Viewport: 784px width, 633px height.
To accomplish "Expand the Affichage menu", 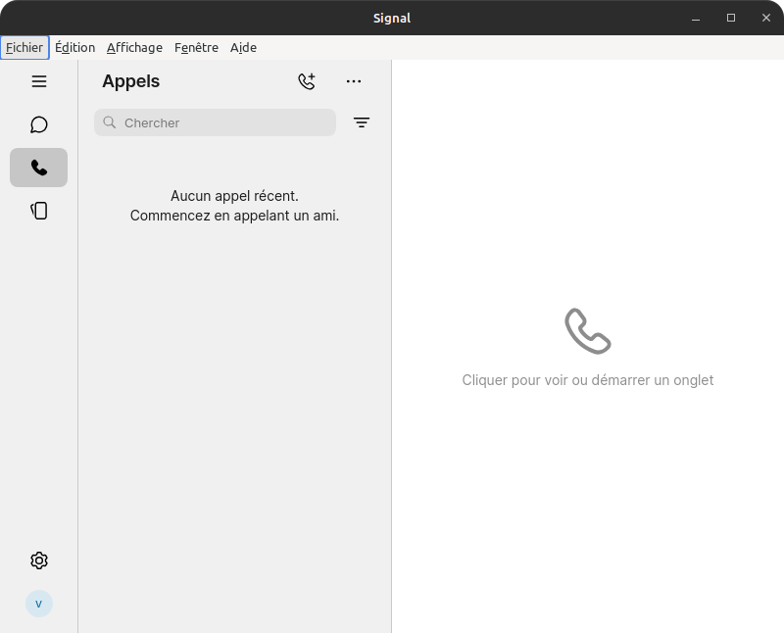I will click(134, 47).
